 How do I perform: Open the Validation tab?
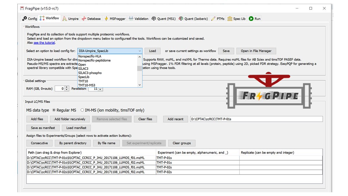138,18
